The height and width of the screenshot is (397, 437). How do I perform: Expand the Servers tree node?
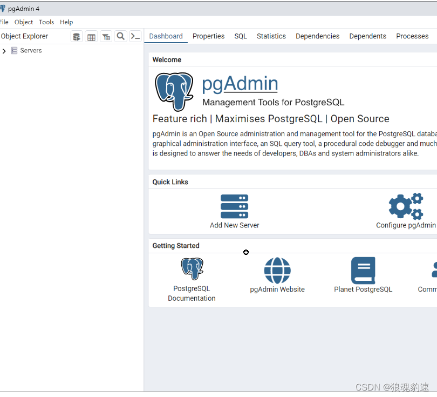point(4,50)
